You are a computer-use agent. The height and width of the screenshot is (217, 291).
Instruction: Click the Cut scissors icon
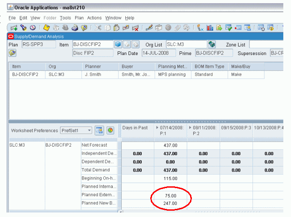tap(98, 28)
